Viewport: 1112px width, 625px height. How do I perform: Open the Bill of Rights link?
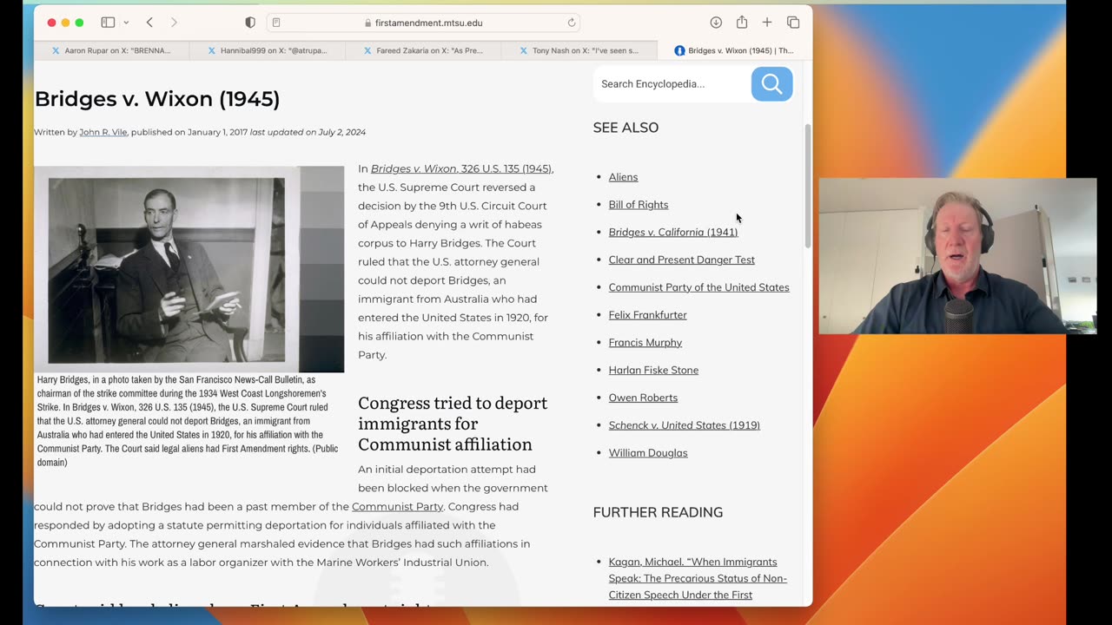click(639, 205)
